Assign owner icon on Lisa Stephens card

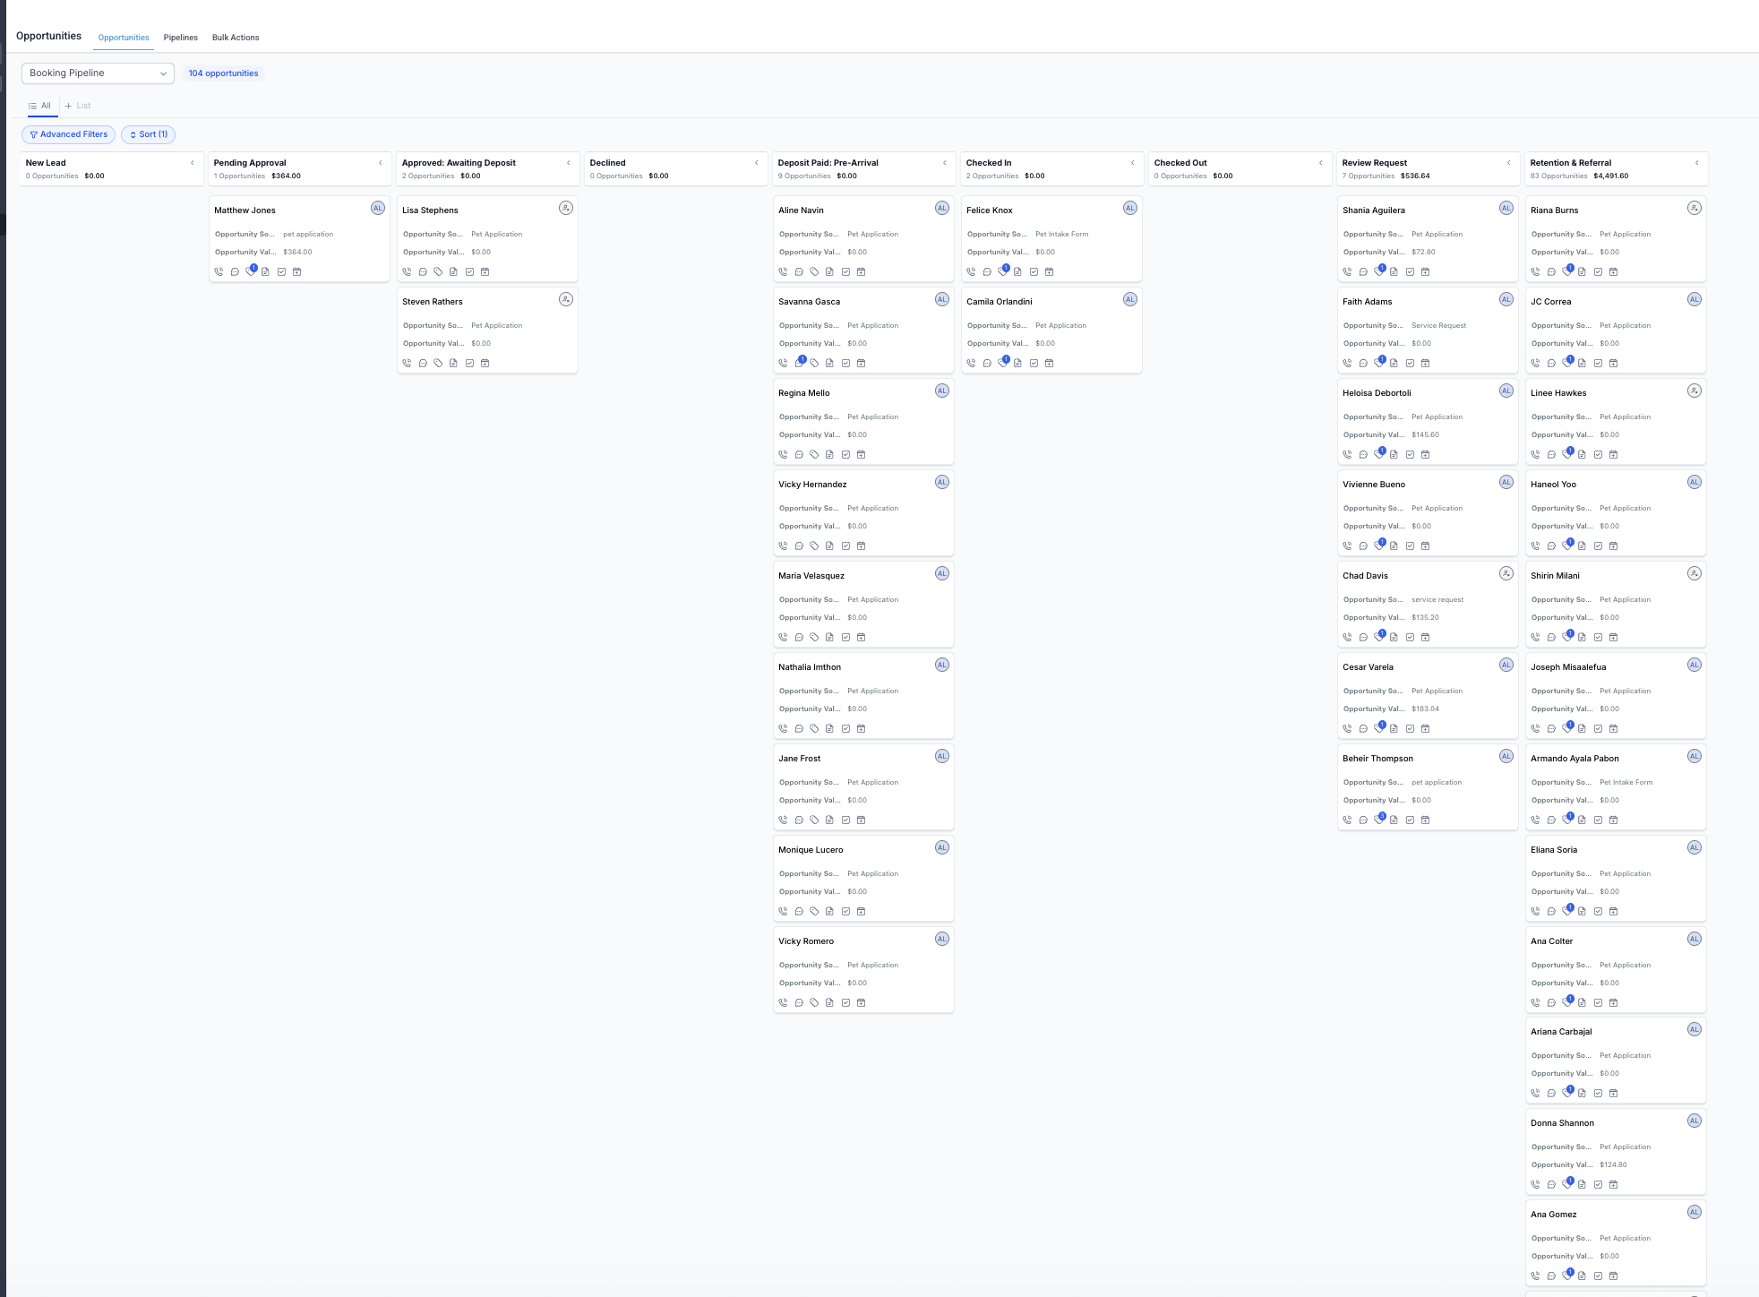click(566, 208)
